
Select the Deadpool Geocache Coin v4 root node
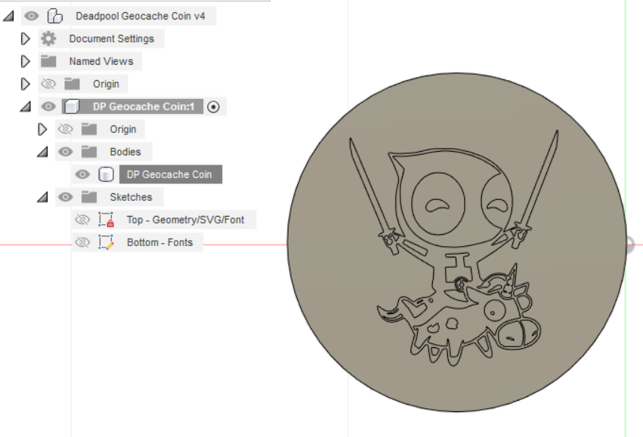tap(140, 15)
